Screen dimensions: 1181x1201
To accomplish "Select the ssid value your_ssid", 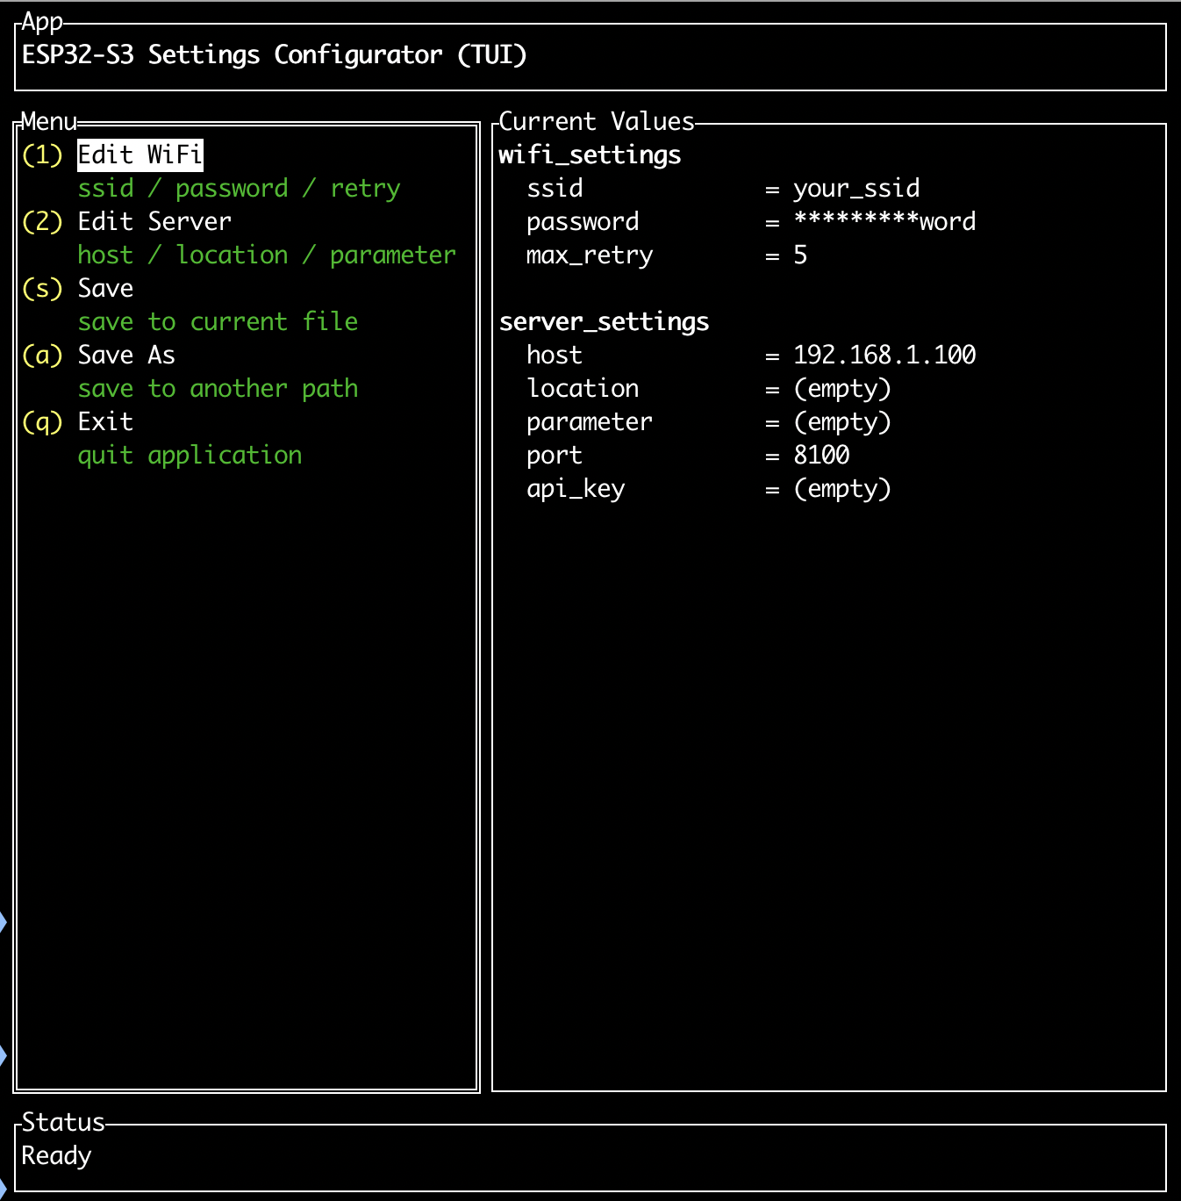I will [x=855, y=188].
